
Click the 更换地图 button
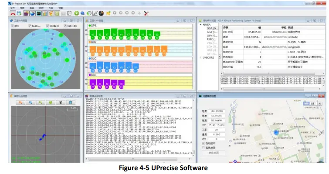[x=214, y=153]
